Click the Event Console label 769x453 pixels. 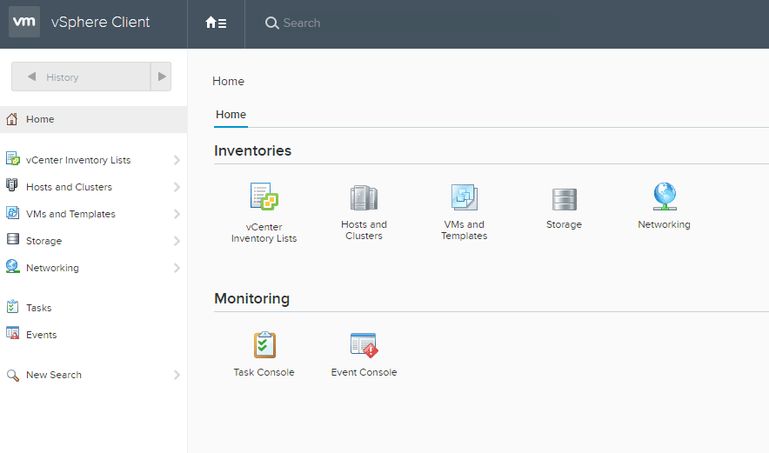(x=364, y=373)
